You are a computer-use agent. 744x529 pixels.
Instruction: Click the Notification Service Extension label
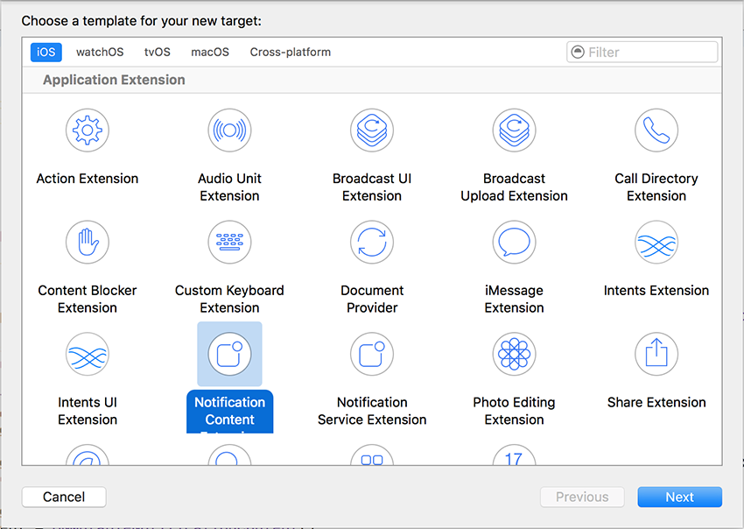click(372, 412)
